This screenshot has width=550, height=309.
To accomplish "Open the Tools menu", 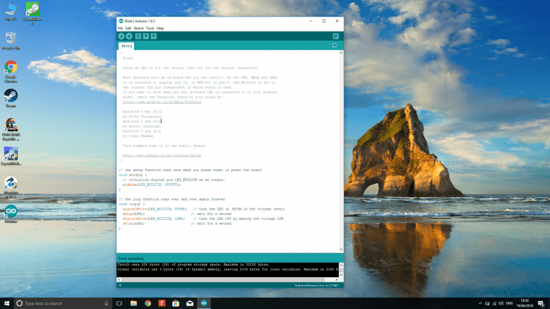I will [150, 28].
